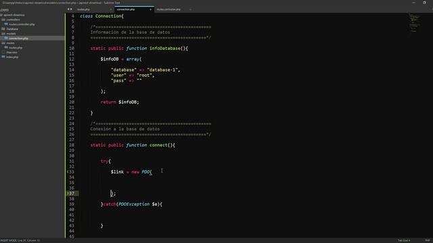Click 'PDOException' in catch statement
Screen dimensions: 433x243
click(134, 204)
